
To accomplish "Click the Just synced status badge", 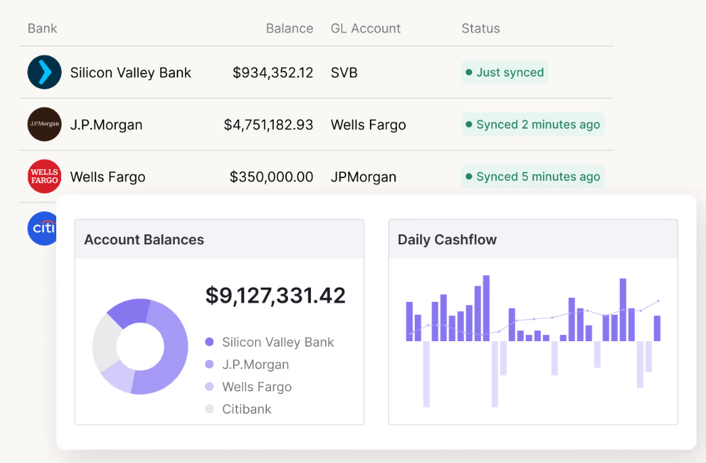I will (x=505, y=72).
